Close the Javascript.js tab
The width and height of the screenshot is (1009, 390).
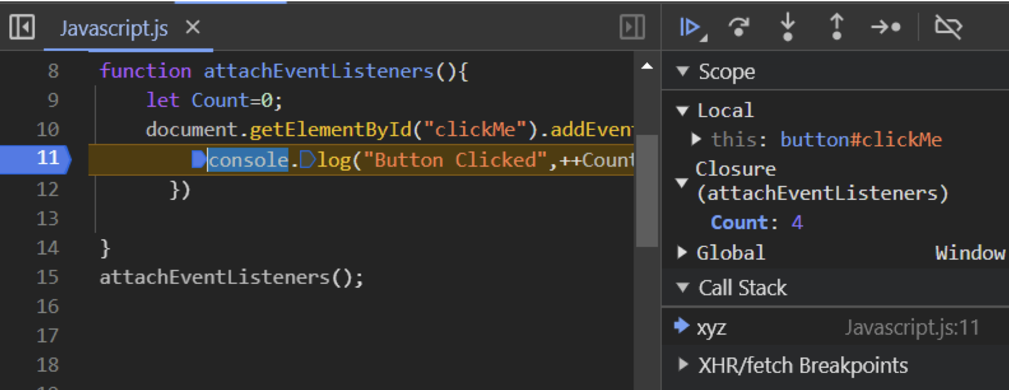pyautogui.click(x=193, y=27)
